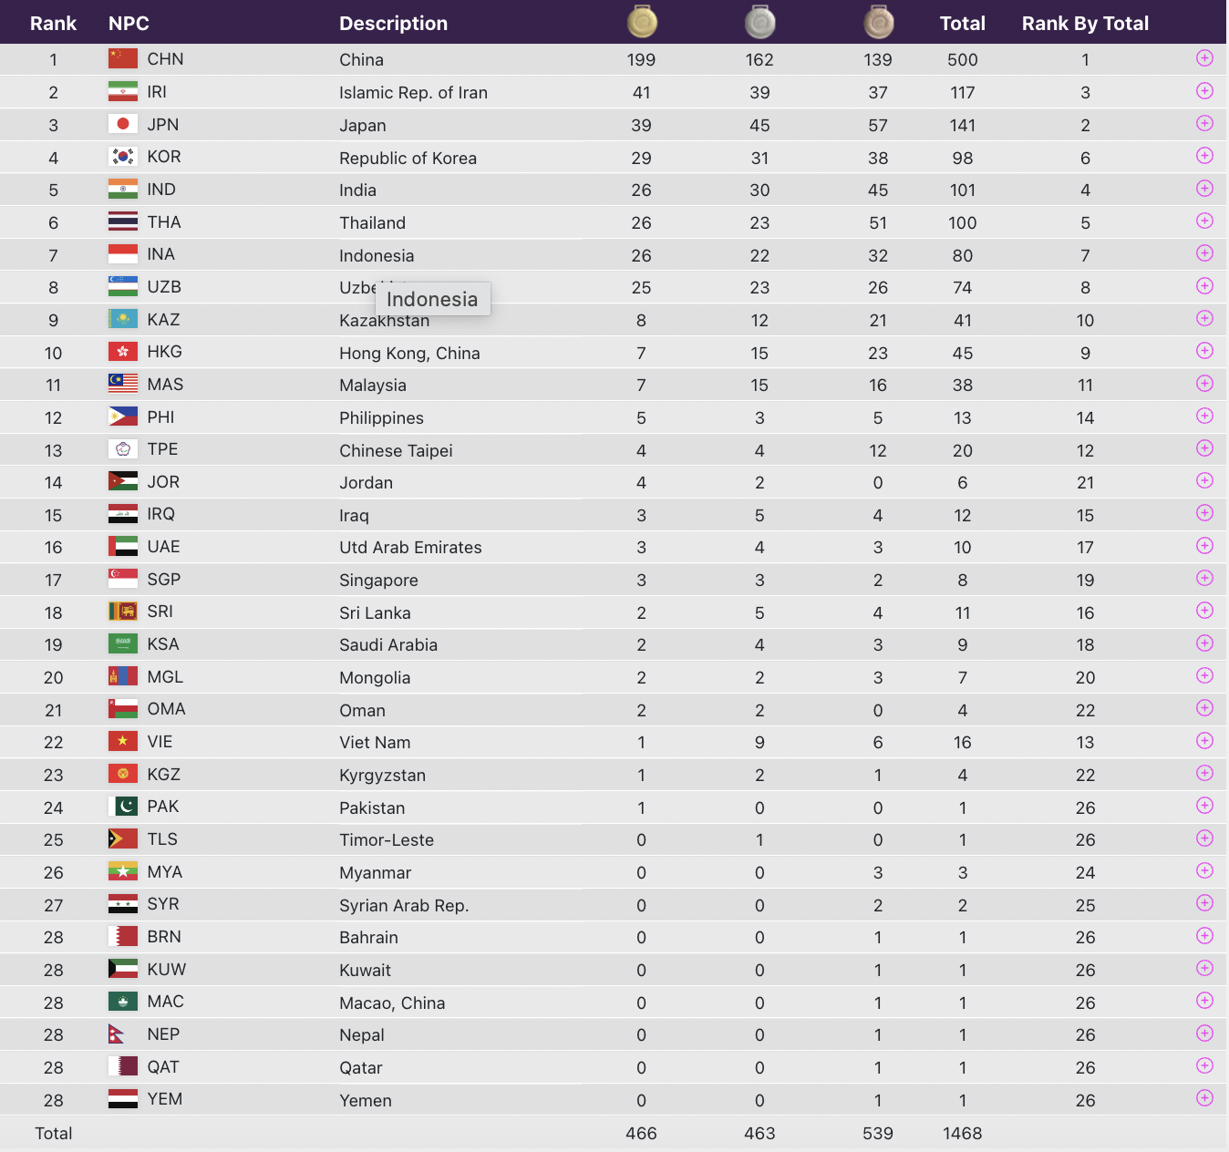Click the gold medal column icon
1229x1152 pixels.
coord(642,22)
